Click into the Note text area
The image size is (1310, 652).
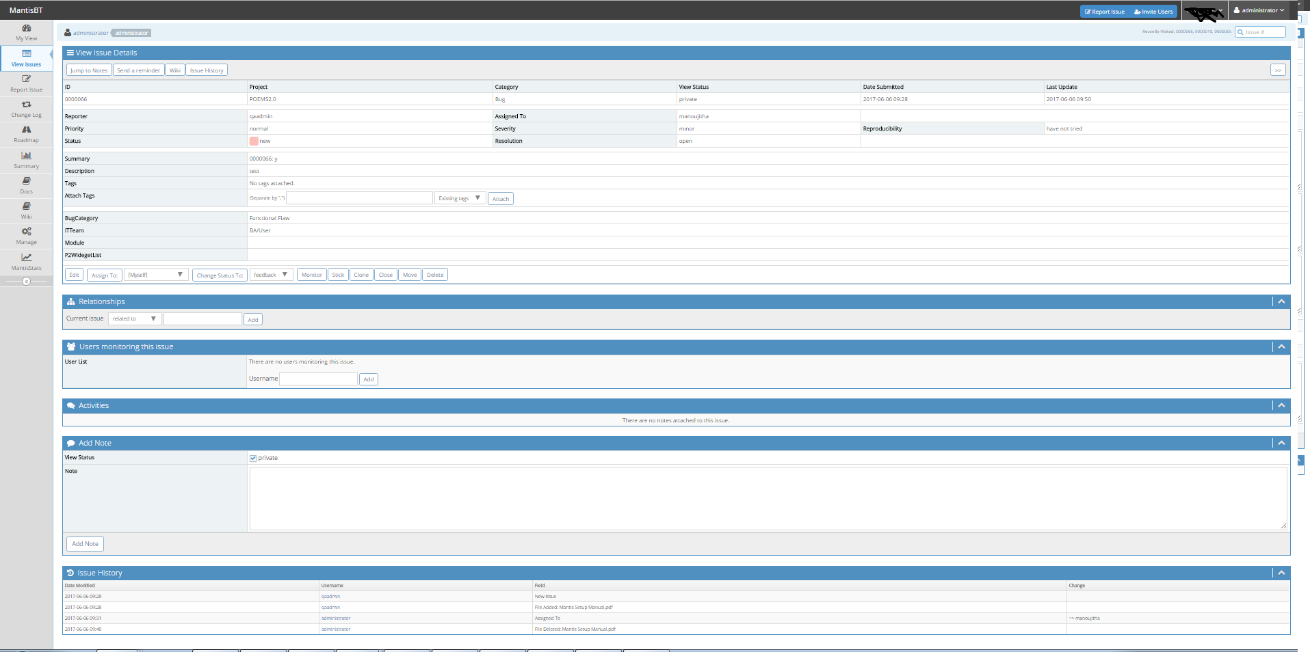[x=768, y=498]
